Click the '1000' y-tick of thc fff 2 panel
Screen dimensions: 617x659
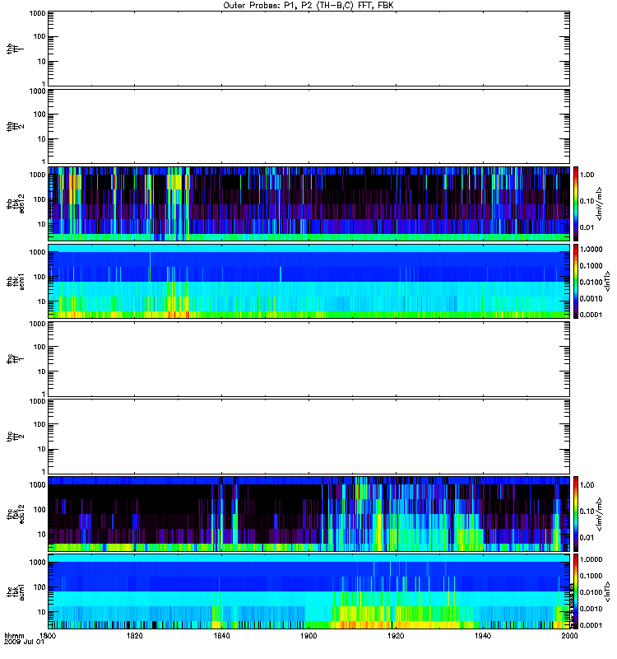click(x=37, y=401)
